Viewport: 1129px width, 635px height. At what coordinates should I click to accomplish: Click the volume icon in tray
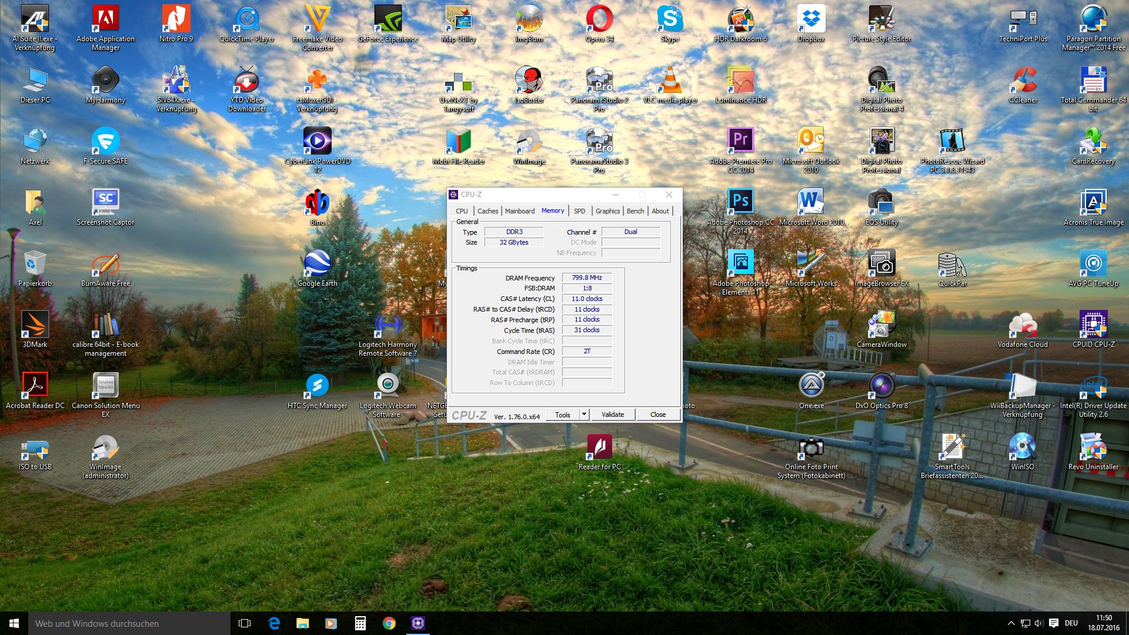point(1038,623)
